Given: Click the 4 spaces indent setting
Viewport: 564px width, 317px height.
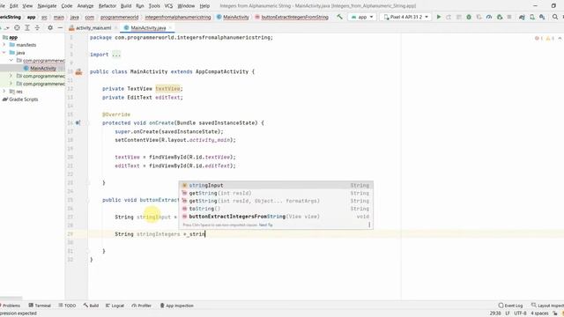Looking at the screenshot, I should 539,313.
